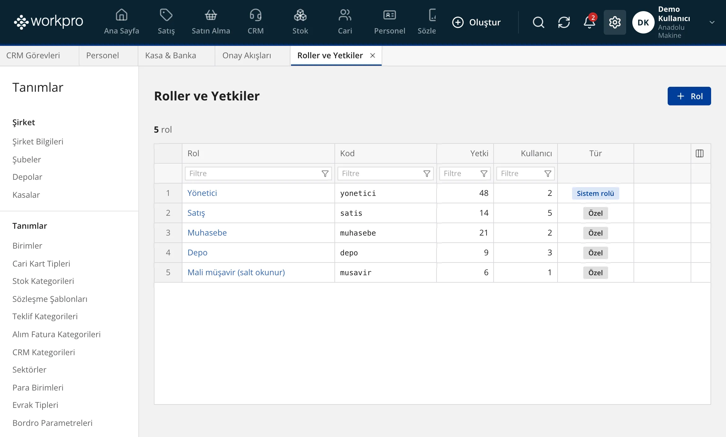Sort by the Kullanıcı column header

[526, 153]
